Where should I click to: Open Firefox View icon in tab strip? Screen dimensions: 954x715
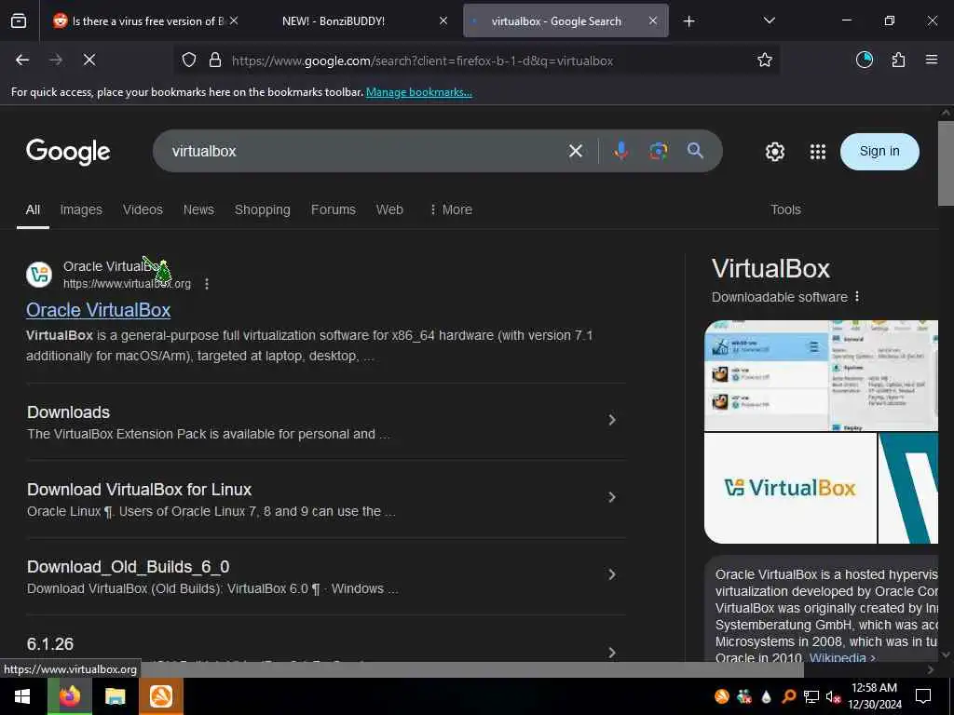[x=19, y=21]
